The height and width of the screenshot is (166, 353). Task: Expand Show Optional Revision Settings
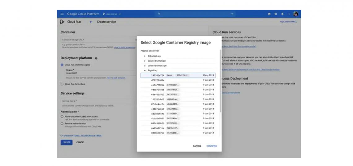[81, 136]
